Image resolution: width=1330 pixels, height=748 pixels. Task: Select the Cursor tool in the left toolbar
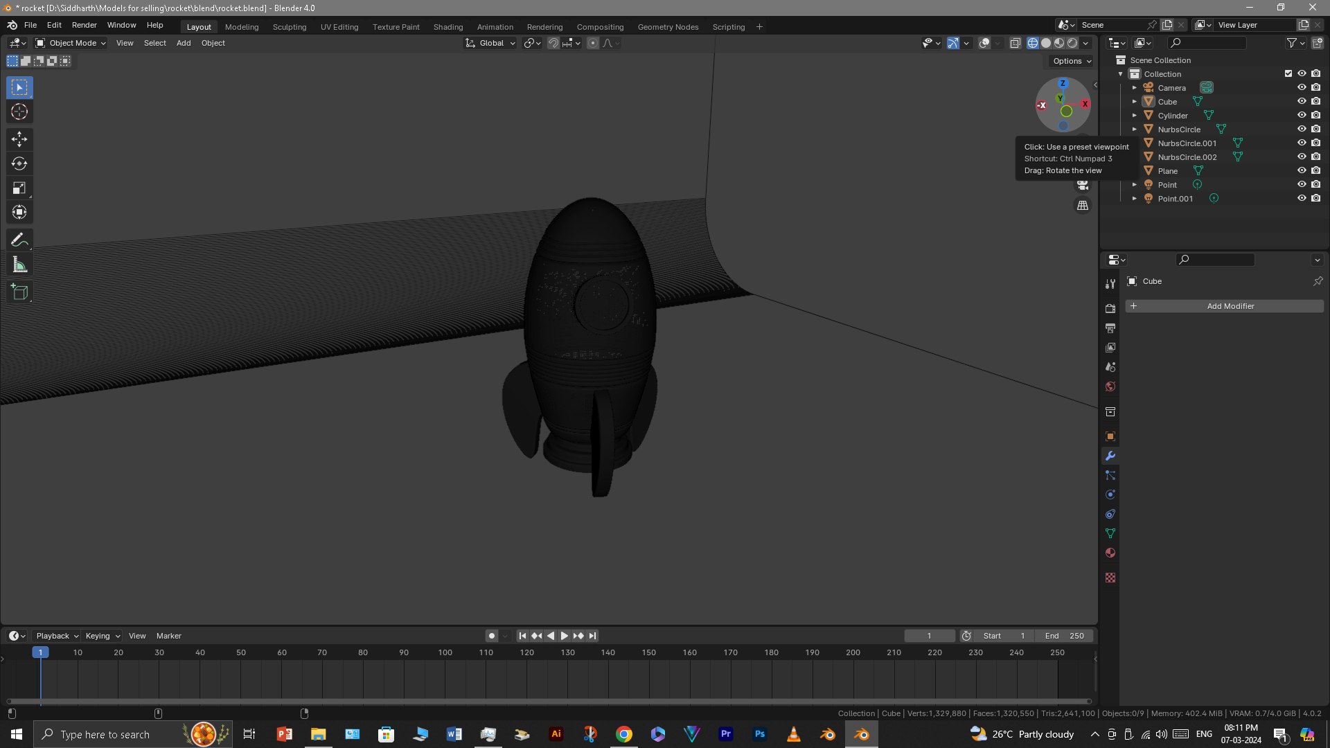[19, 112]
